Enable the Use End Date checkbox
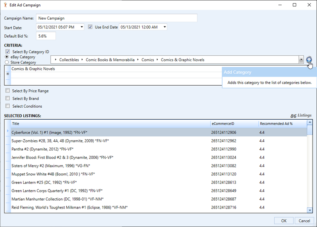The width and height of the screenshot is (317, 227). pyautogui.click(x=90, y=27)
